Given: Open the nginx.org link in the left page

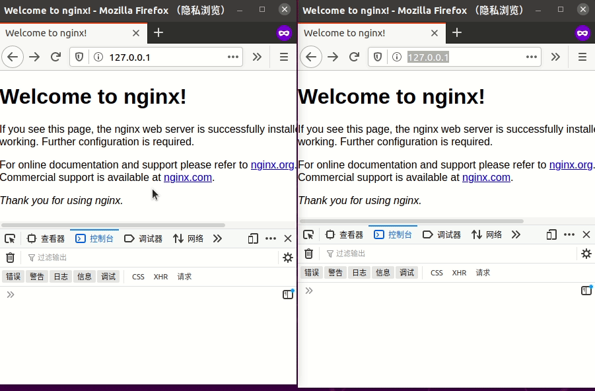Looking at the screenshot, I should click(272, 165).
